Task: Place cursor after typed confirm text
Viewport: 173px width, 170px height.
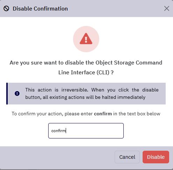Action: pos(66,131)
